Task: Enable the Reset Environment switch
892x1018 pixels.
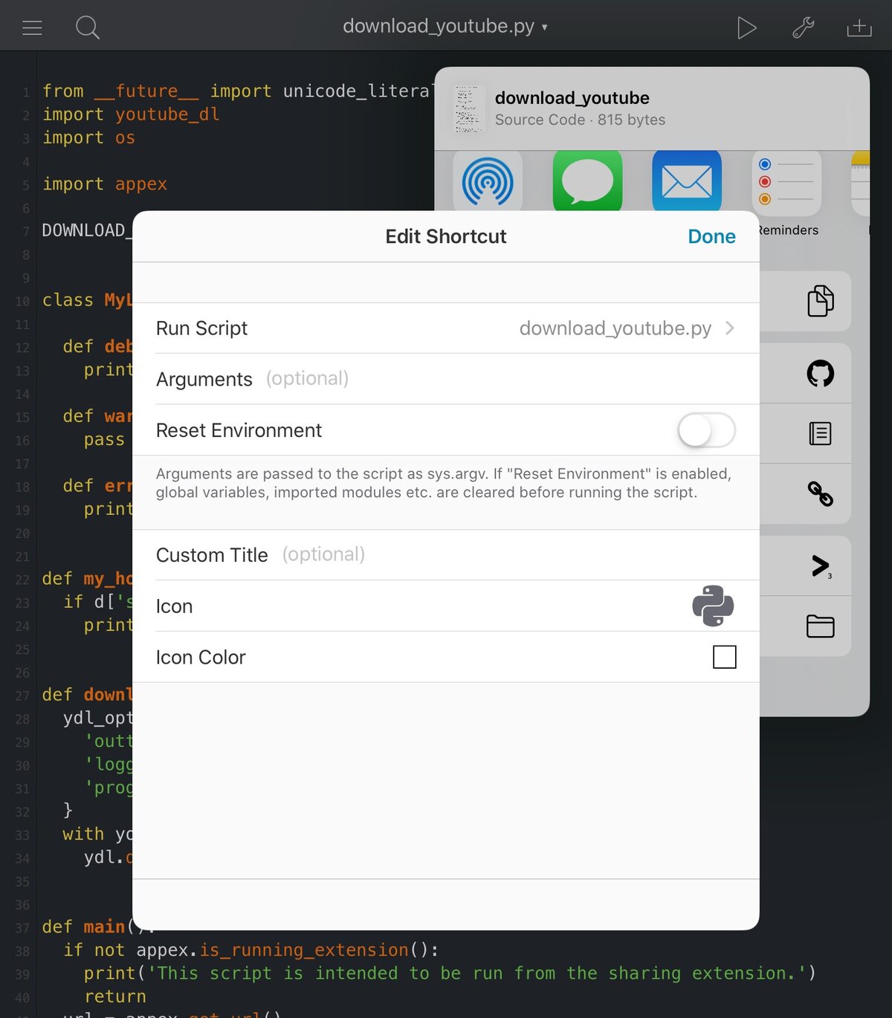Action: [x=705, y=430]
